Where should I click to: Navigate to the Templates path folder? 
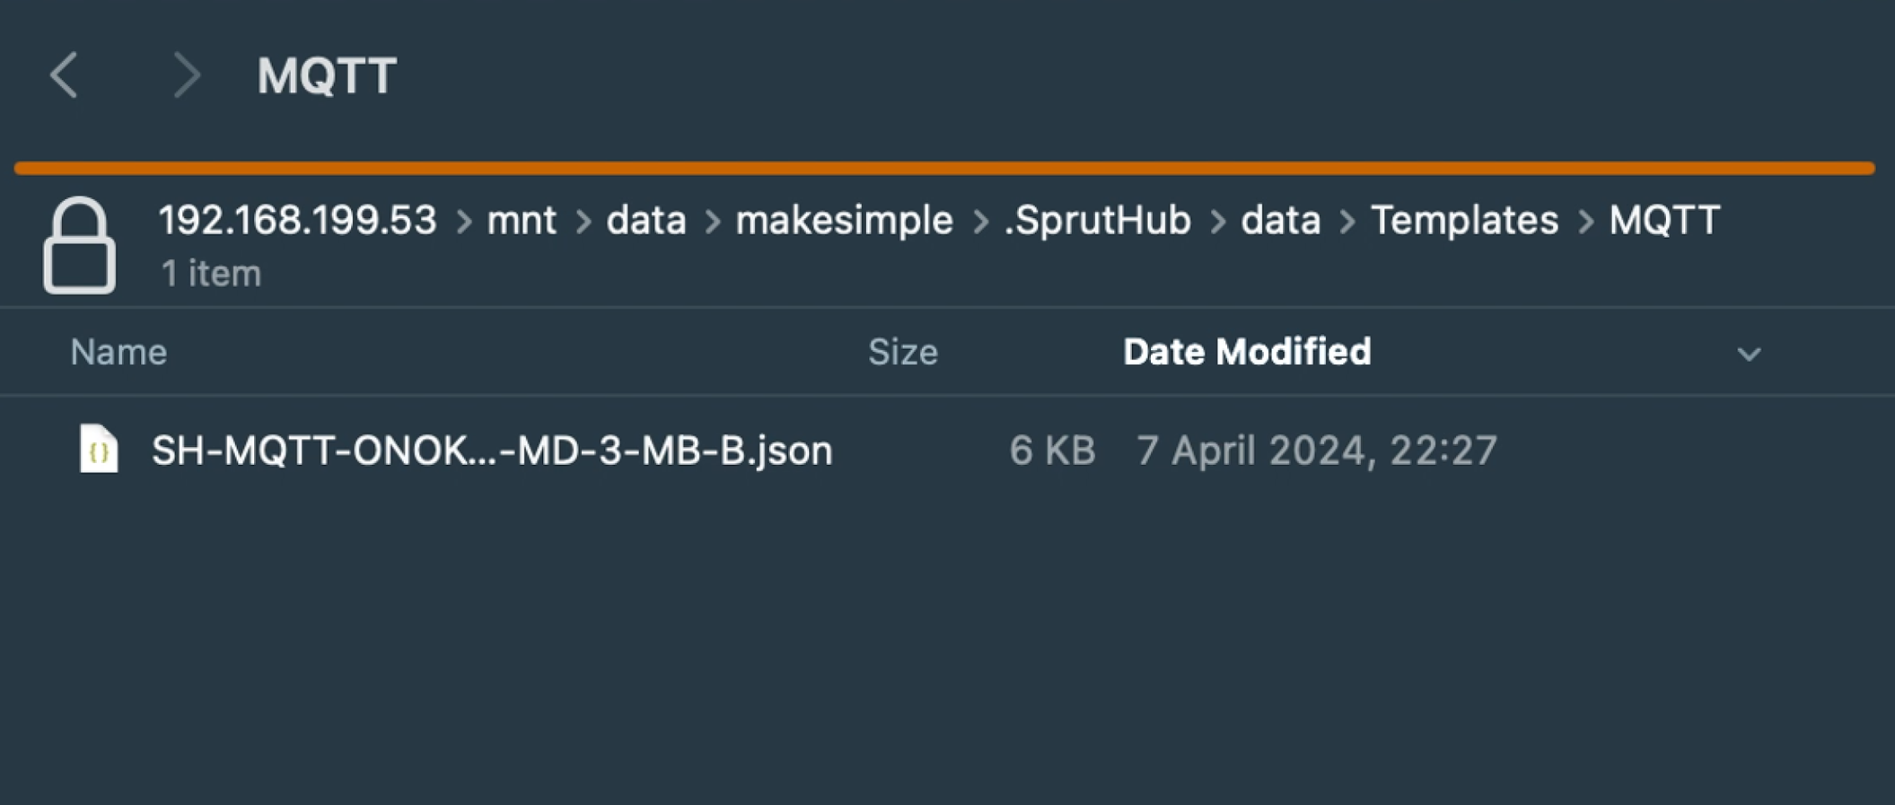coord(1464,221)
